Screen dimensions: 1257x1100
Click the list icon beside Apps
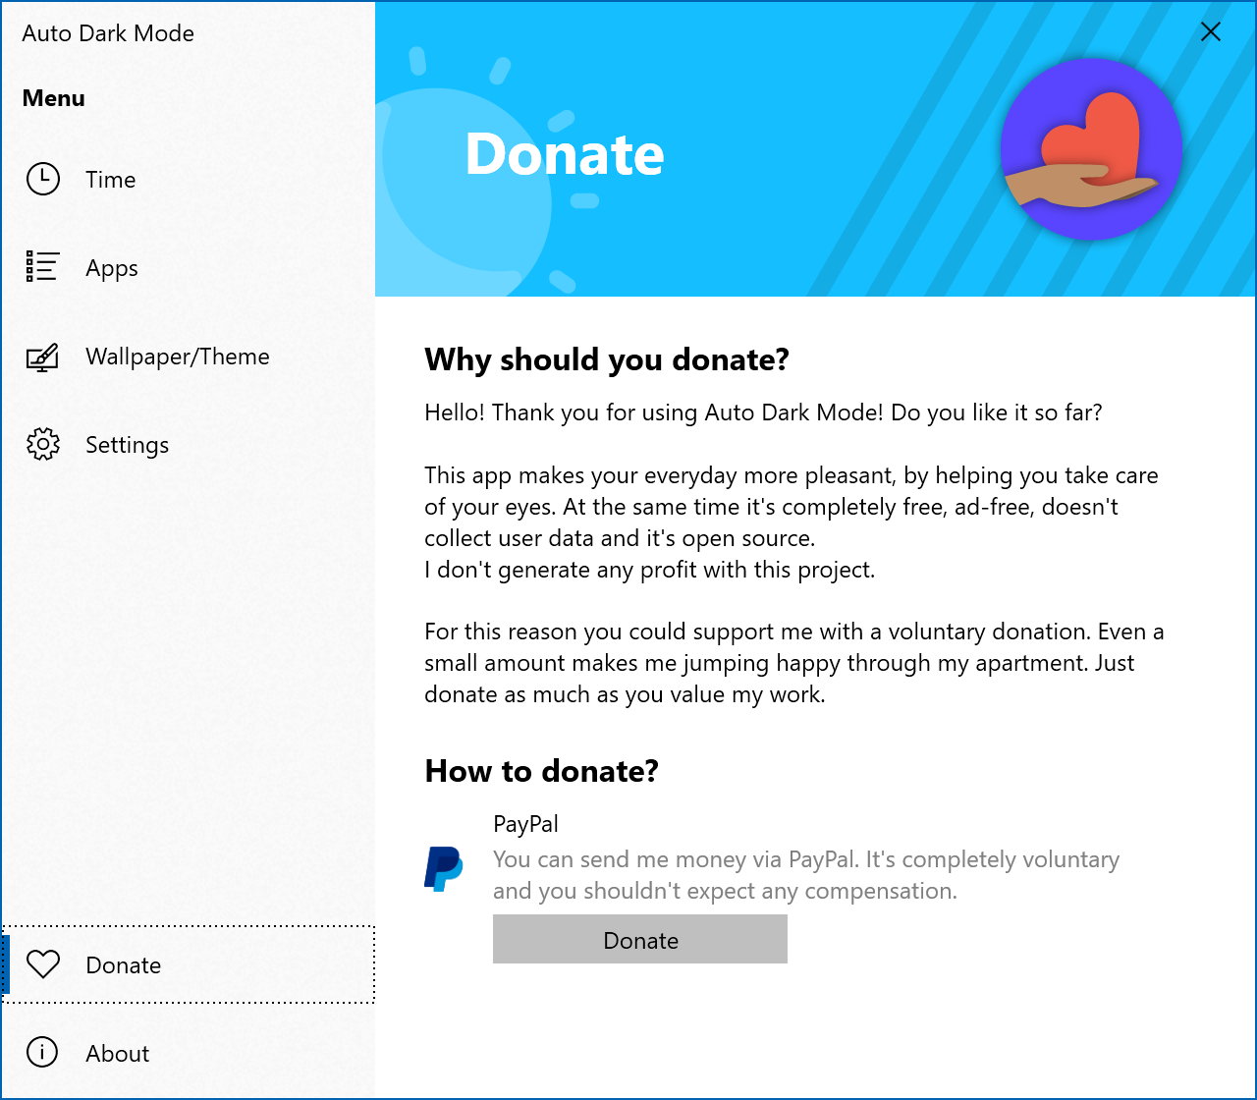[43, 267]
